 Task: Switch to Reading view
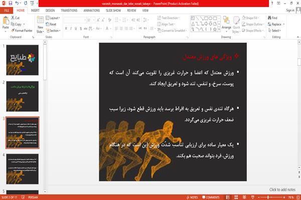pos(244,197)
